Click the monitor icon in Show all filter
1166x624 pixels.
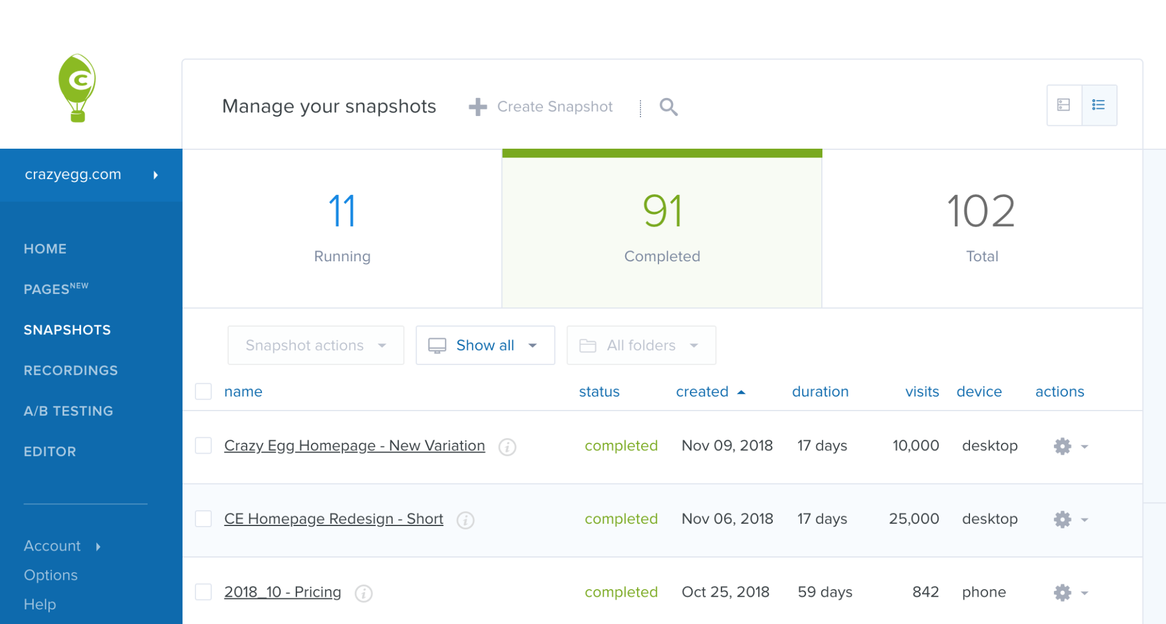pos(437,346)
